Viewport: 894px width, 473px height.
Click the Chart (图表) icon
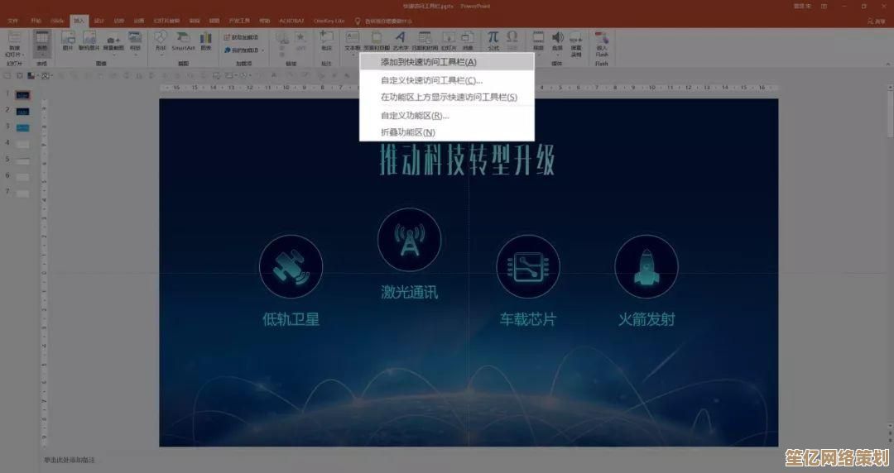coord(205,41)
